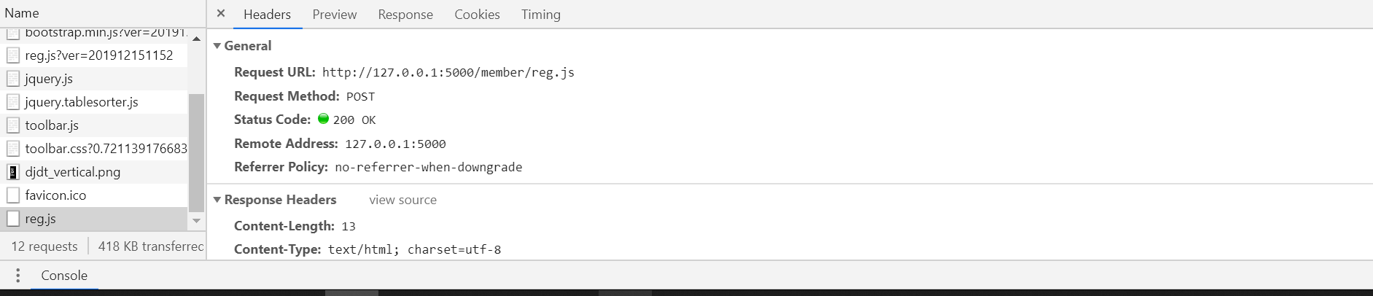
Task: Click the toolbar.css file icon
Action: point(13,149)
